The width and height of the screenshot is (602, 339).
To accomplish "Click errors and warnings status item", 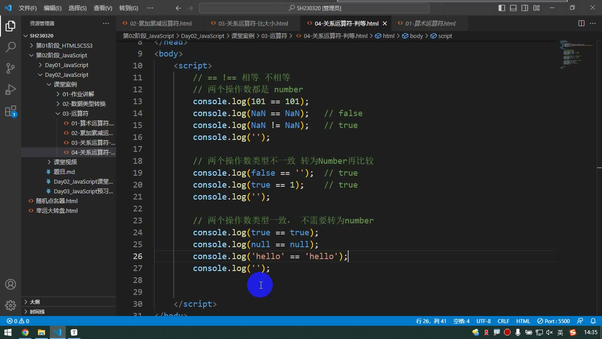I will [18, 321].
